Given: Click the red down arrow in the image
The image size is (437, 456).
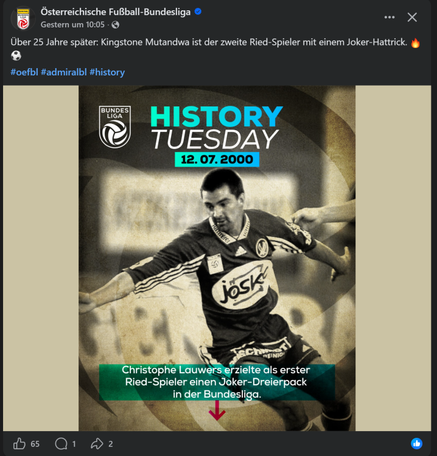Looking at the screenshot, I should click(217, 410).
